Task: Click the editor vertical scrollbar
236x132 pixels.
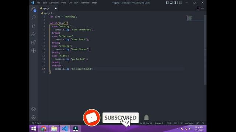Action: tap(205, 49)
